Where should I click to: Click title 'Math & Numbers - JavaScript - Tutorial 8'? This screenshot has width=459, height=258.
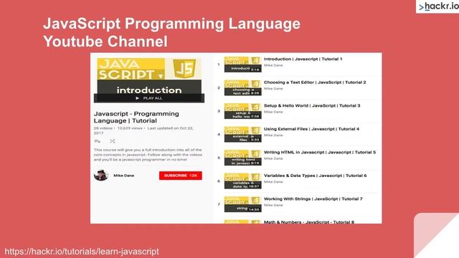[x=309, y=221]
